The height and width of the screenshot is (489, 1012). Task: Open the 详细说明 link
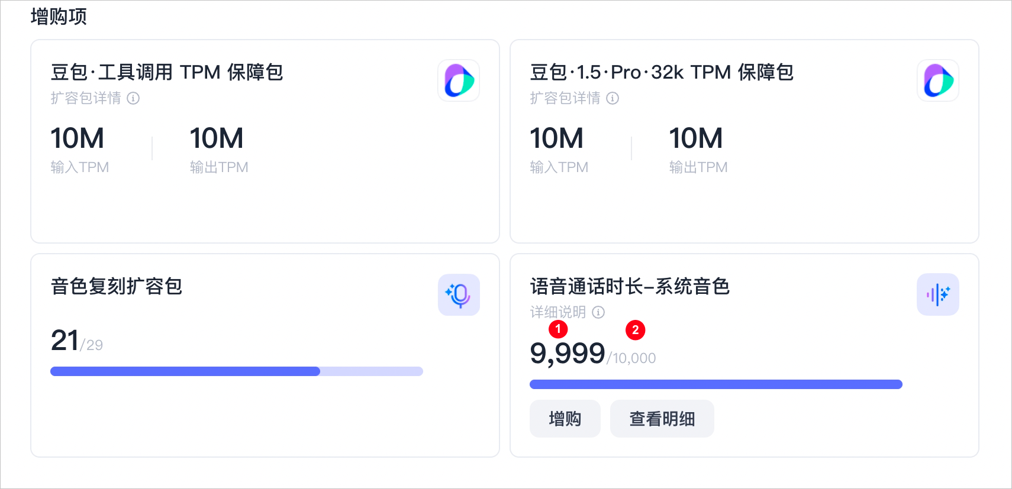[558, 312]
